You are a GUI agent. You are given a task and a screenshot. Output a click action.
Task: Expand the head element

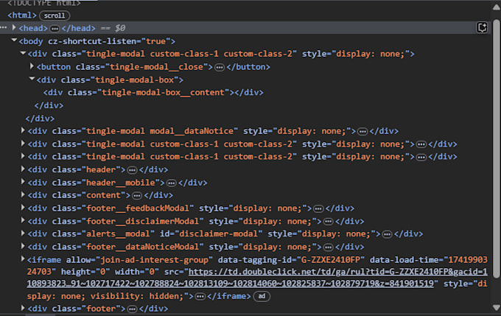pos(14,28)
